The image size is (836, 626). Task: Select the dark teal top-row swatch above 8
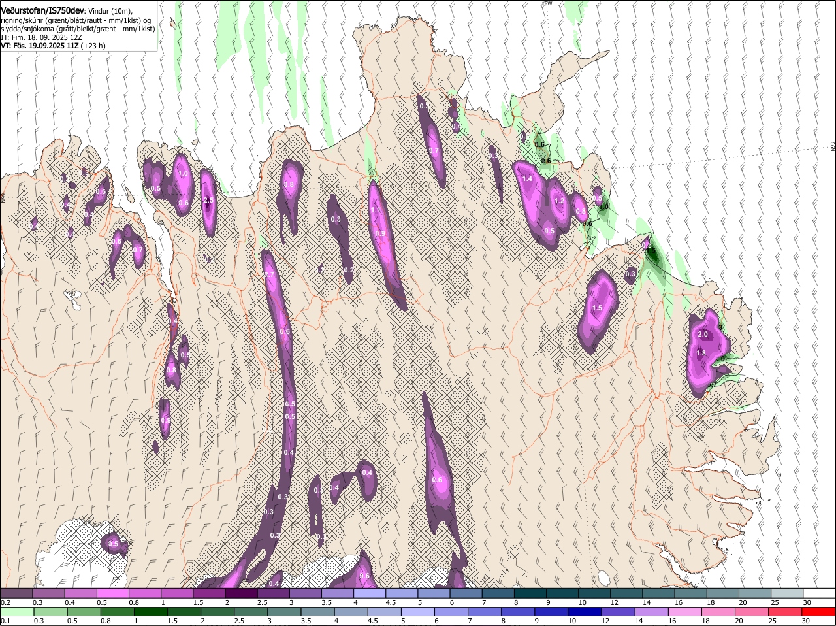530,593
